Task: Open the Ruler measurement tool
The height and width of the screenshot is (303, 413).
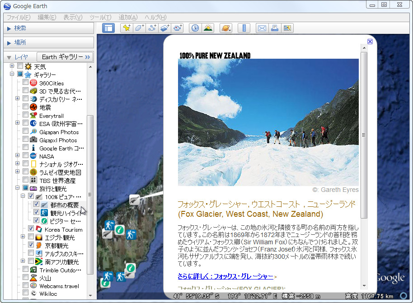Action: tap(244, 28)
